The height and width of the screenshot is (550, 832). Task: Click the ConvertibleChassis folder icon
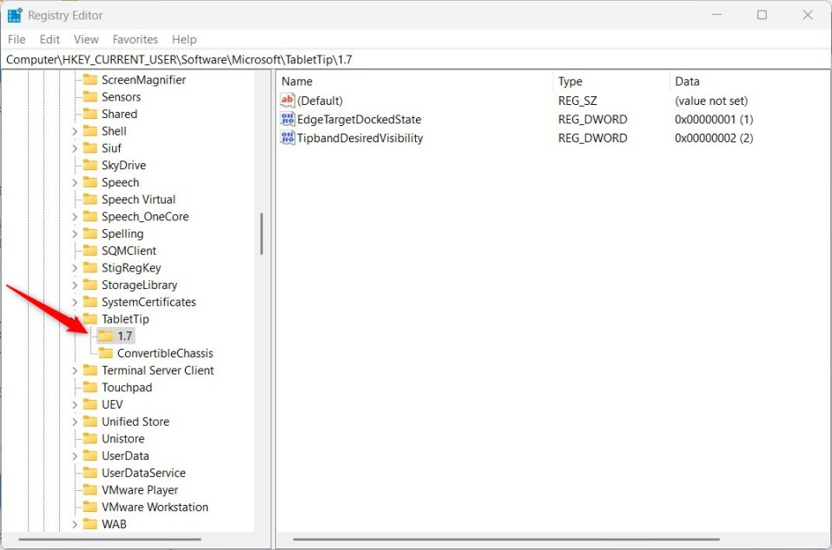click(106, 353)
